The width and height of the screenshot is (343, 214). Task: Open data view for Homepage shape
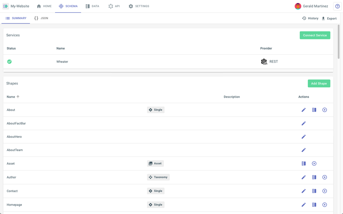[314, 205]
